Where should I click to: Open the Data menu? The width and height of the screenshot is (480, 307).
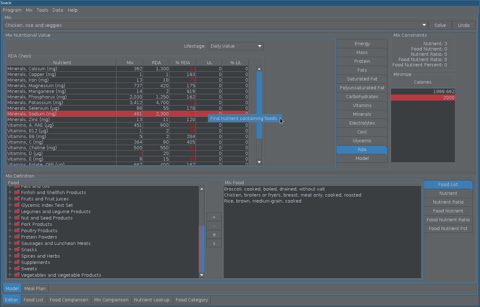point(58,10)
